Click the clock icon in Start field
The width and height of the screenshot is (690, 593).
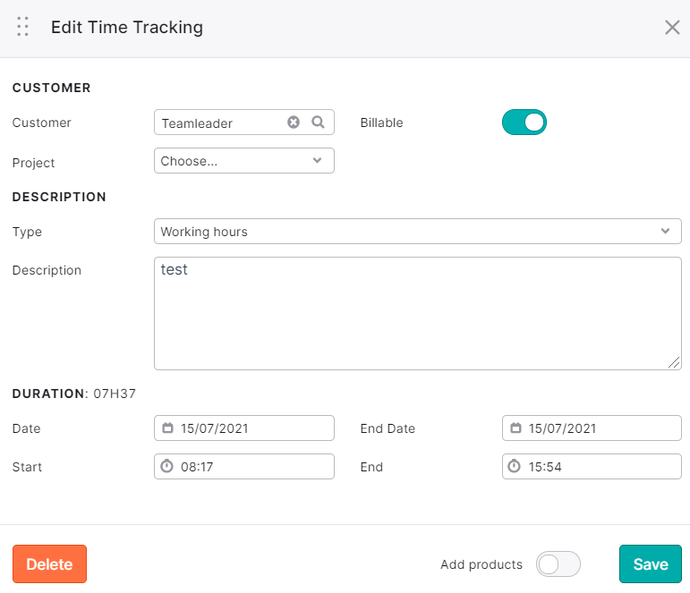click(x=166, y=466)
